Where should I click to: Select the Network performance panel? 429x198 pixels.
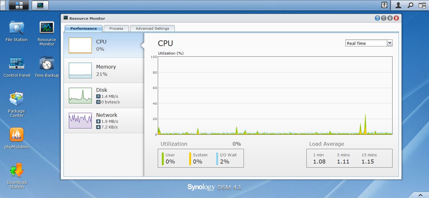click(104, 121)
